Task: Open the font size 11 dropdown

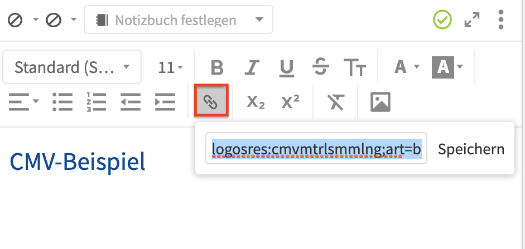Action: click(170, 67)
